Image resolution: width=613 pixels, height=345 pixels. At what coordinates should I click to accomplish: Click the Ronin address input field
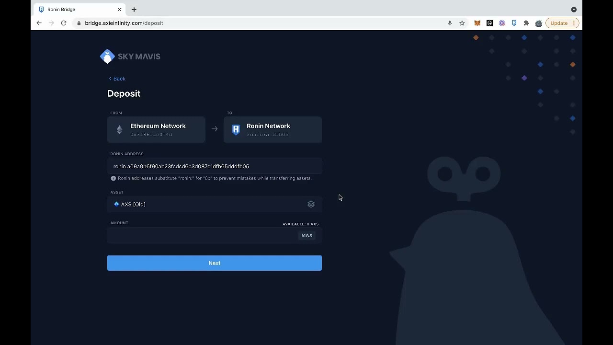pos(215,166)
